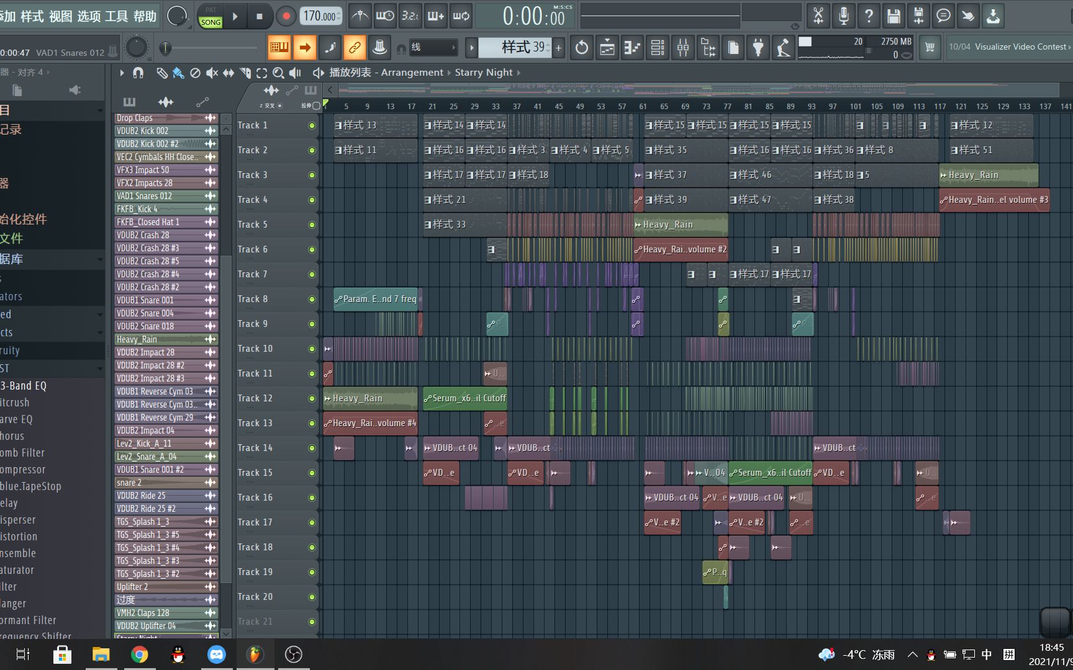
Task: Toggle typing keyboard to piano
Action: 279,47
